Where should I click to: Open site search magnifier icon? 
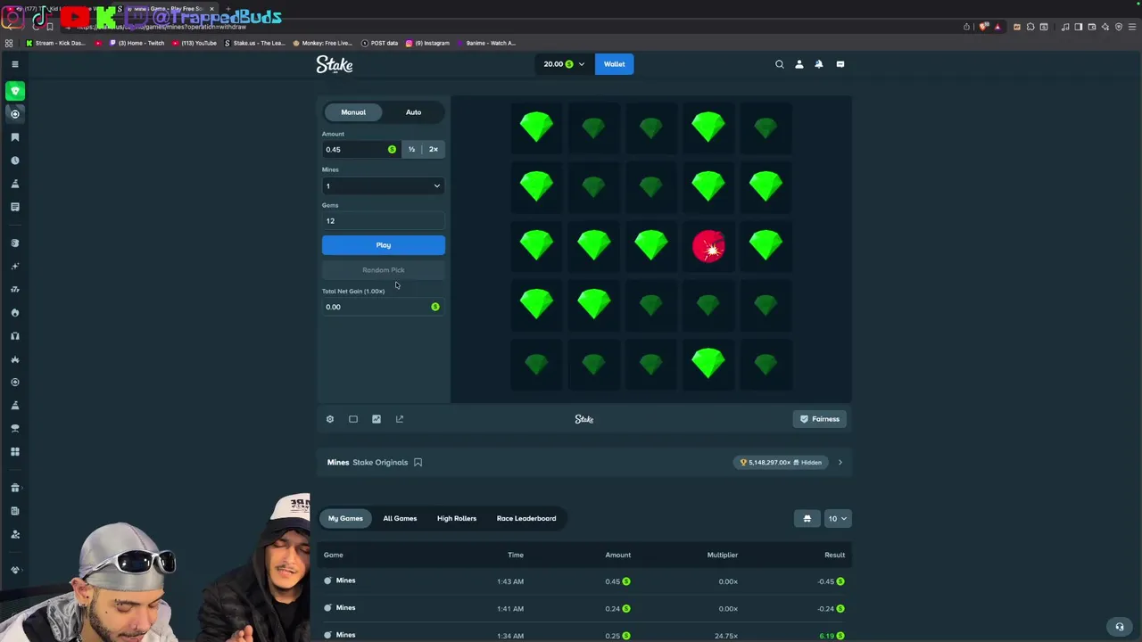[780, 64]
